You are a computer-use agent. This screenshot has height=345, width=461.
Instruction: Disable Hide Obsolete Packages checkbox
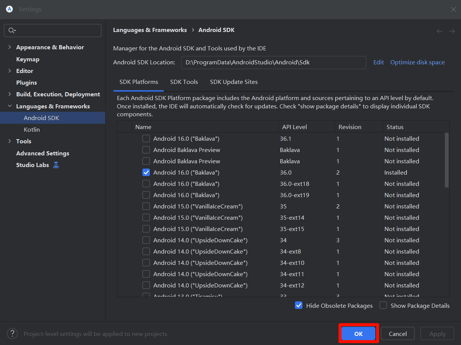[299, 305]
